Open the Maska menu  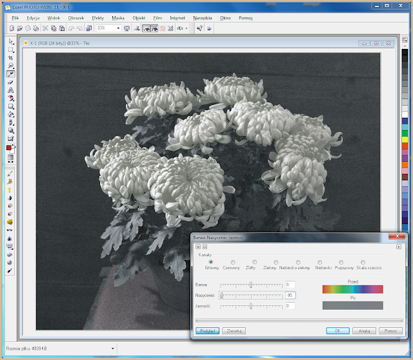pyautogui.click(x=118, y=18)
